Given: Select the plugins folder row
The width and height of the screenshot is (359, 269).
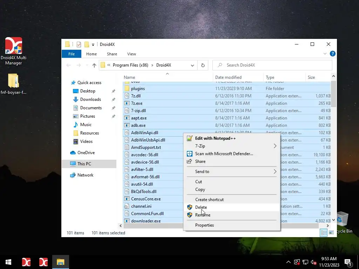Looking at the screenshot, I should (227, 89).
